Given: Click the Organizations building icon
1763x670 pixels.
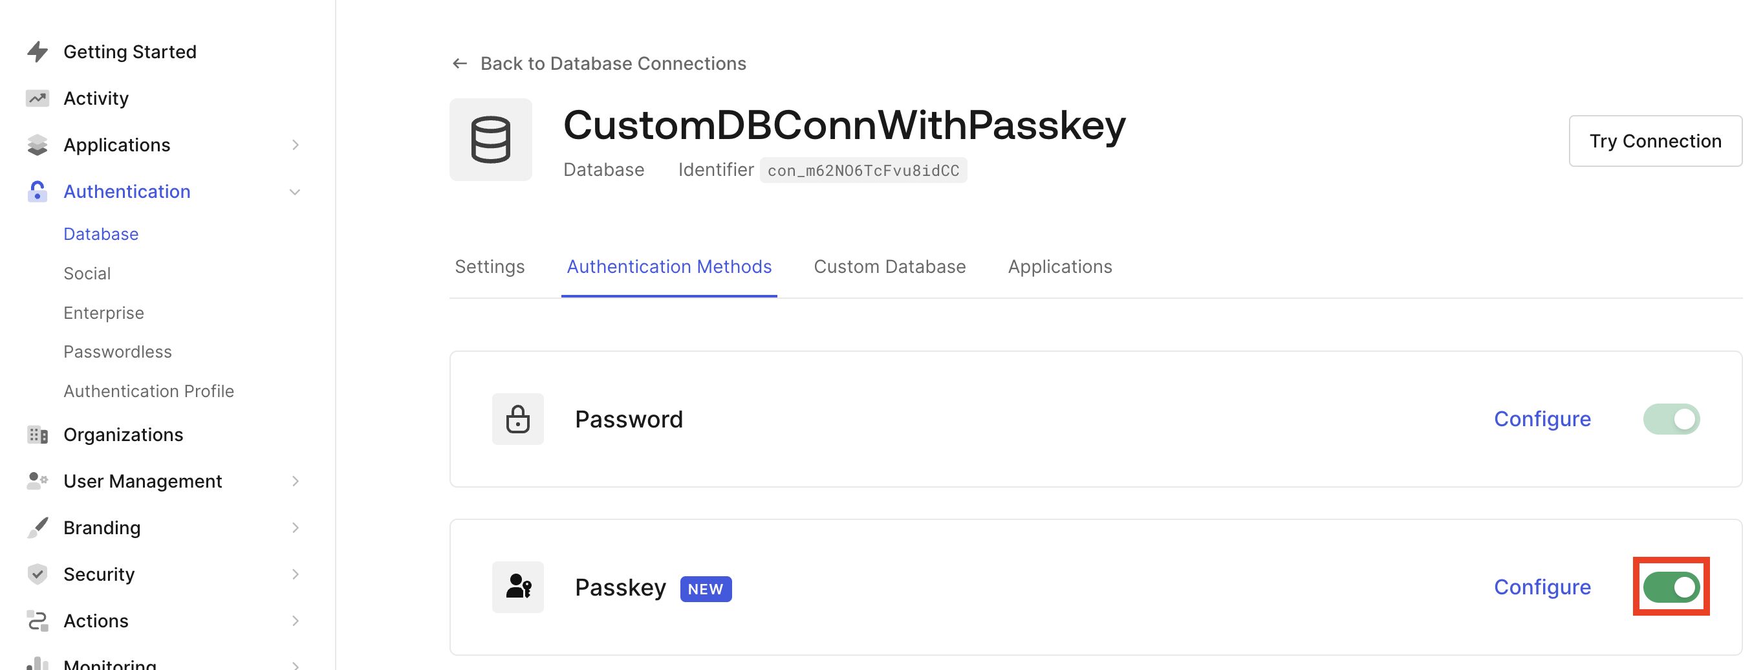Looking at the screenshot, I should (38, 435).
